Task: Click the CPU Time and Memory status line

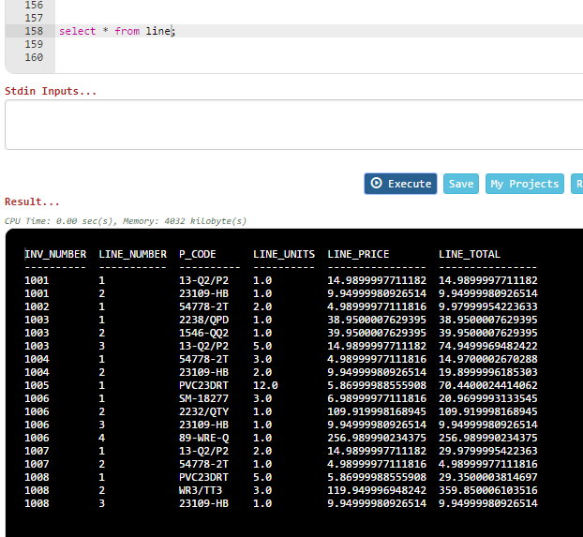Action: 126,221
